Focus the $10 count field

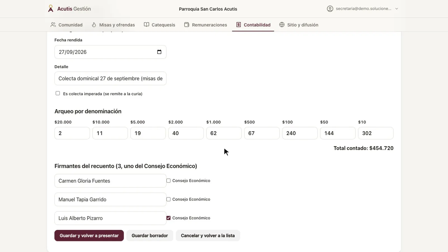[376, 133]
